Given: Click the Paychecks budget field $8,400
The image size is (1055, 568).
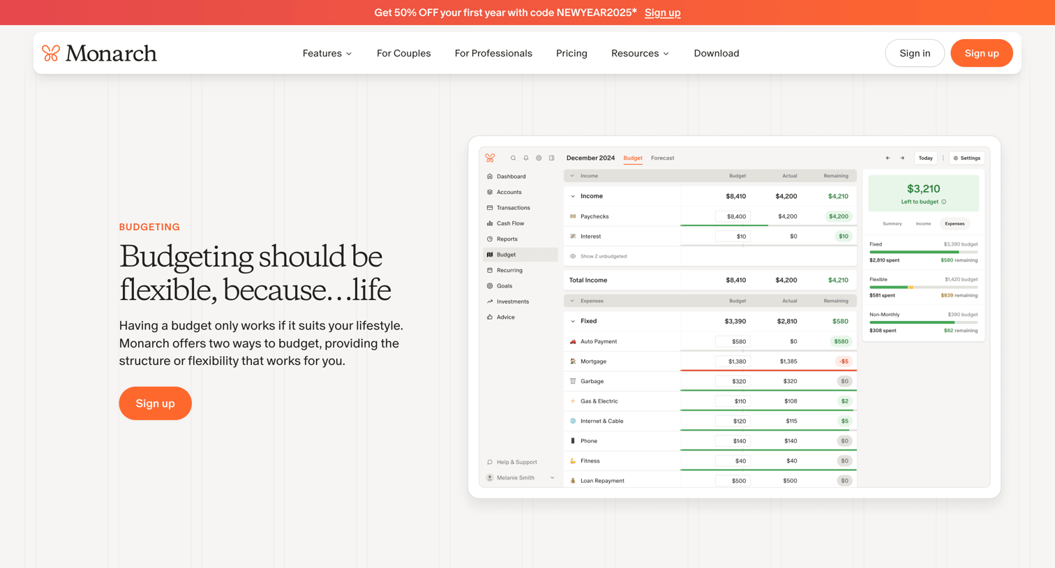Looking at the screenshot, I should [733, 216].
